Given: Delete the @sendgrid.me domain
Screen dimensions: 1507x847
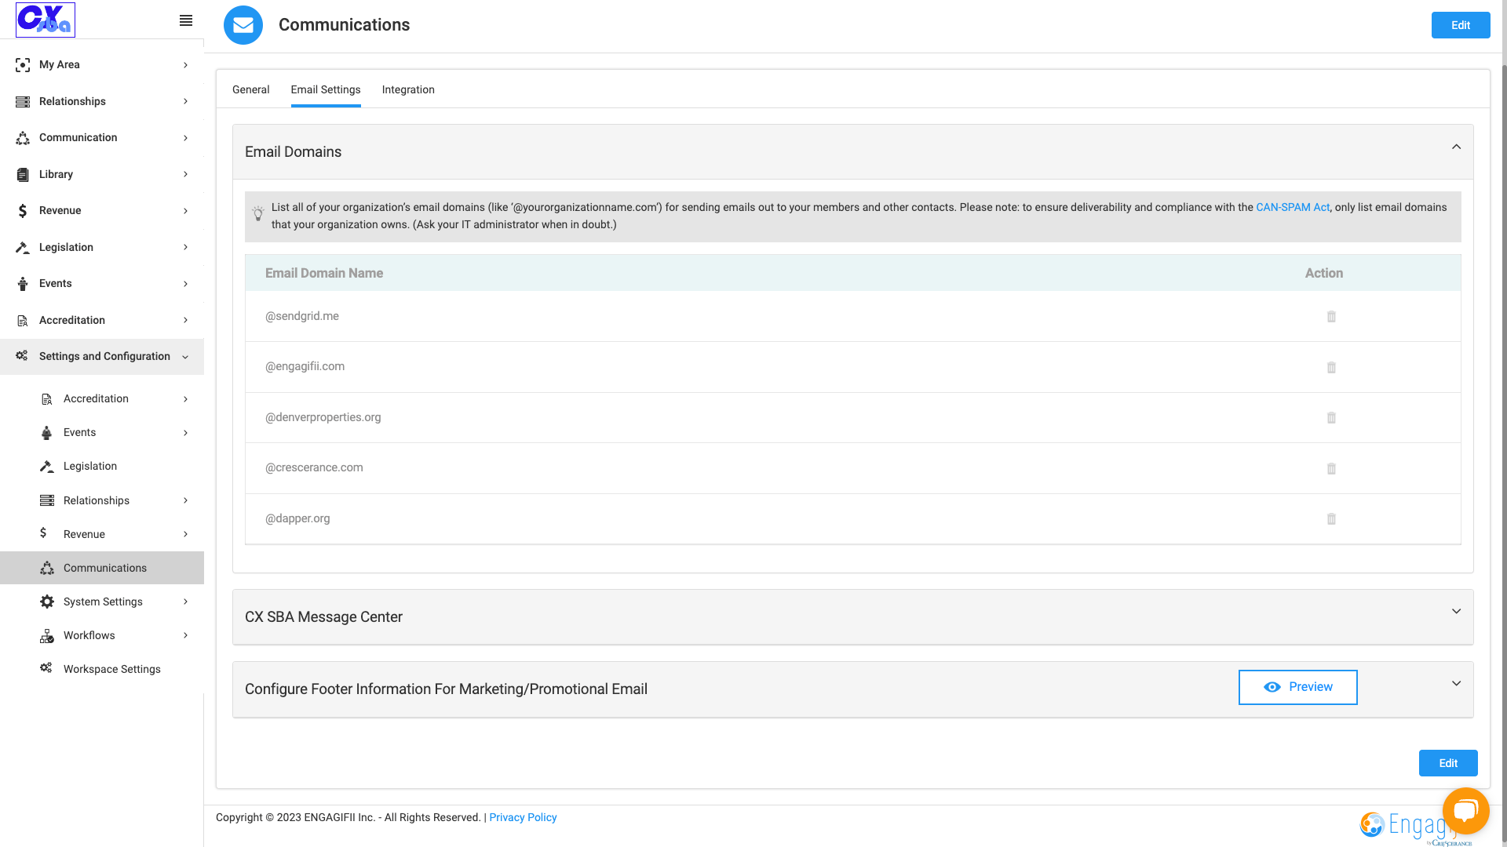Looking at the screenshot, I should click(x=1331, y=317).
